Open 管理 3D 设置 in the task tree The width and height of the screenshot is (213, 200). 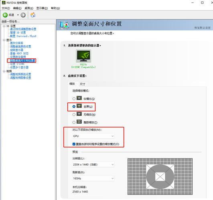tap(18, 33)
